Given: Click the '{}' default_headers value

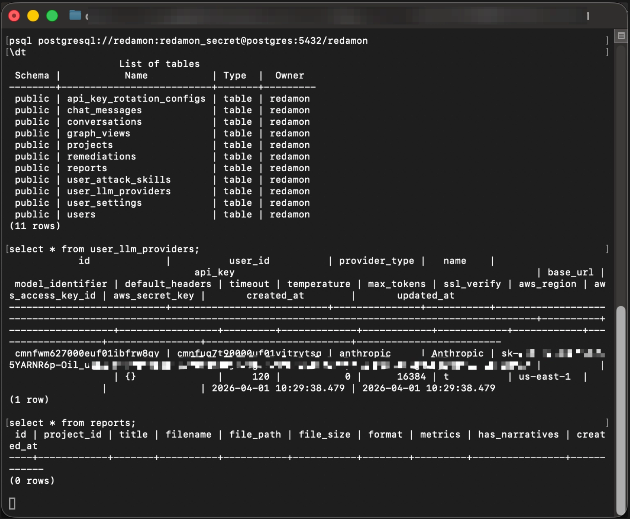Looking at the screenshot, I should [130, 377].
